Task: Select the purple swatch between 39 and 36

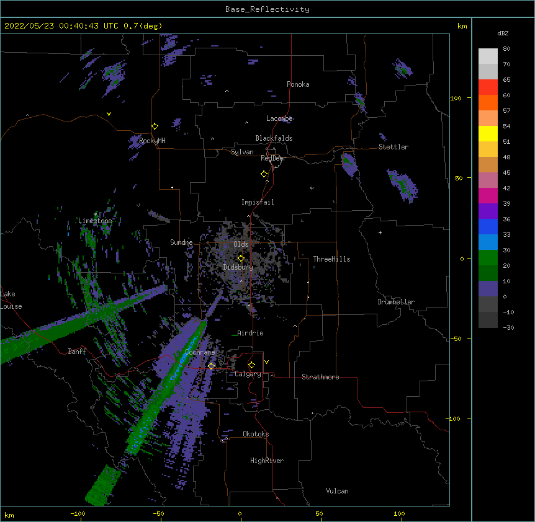Action: [x=488, y=211]
